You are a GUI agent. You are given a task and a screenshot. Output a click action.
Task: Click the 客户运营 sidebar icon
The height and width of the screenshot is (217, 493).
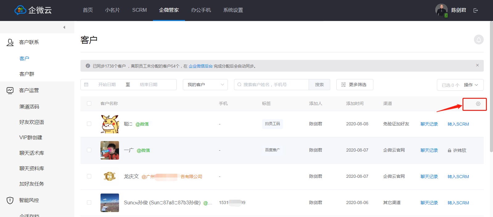point(10,90)
